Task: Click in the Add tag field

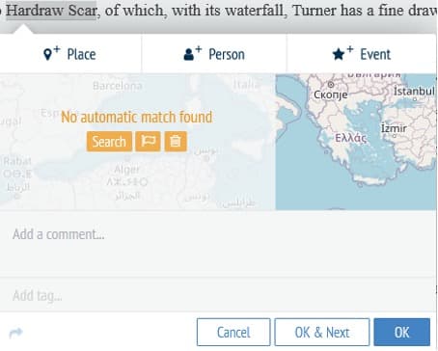Action: click(x=218, y=295)
